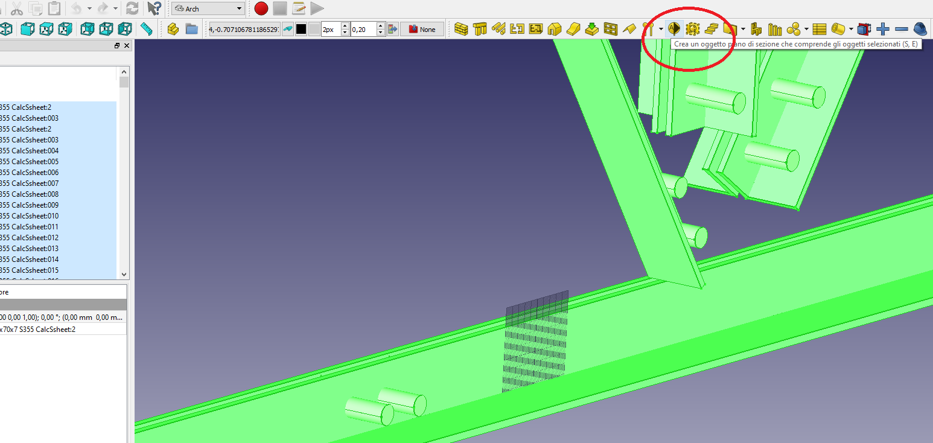Float the left panel with undock button

coord(117,46)
